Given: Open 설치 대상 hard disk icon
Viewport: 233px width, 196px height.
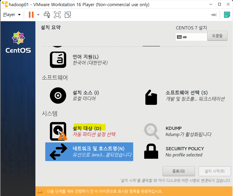Looking at the screenshot, I should [58, 131].
